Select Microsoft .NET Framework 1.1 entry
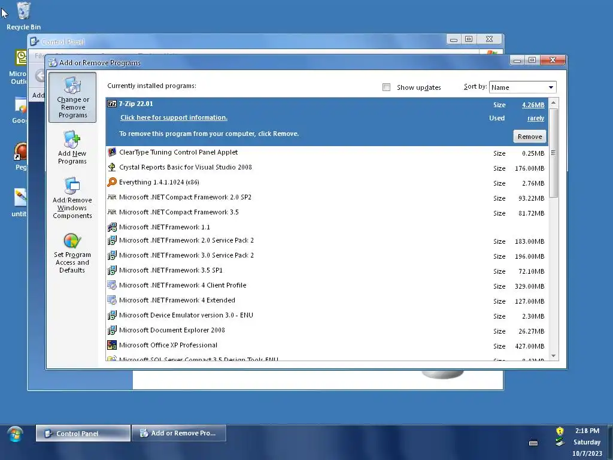 (x=327, y=227)
